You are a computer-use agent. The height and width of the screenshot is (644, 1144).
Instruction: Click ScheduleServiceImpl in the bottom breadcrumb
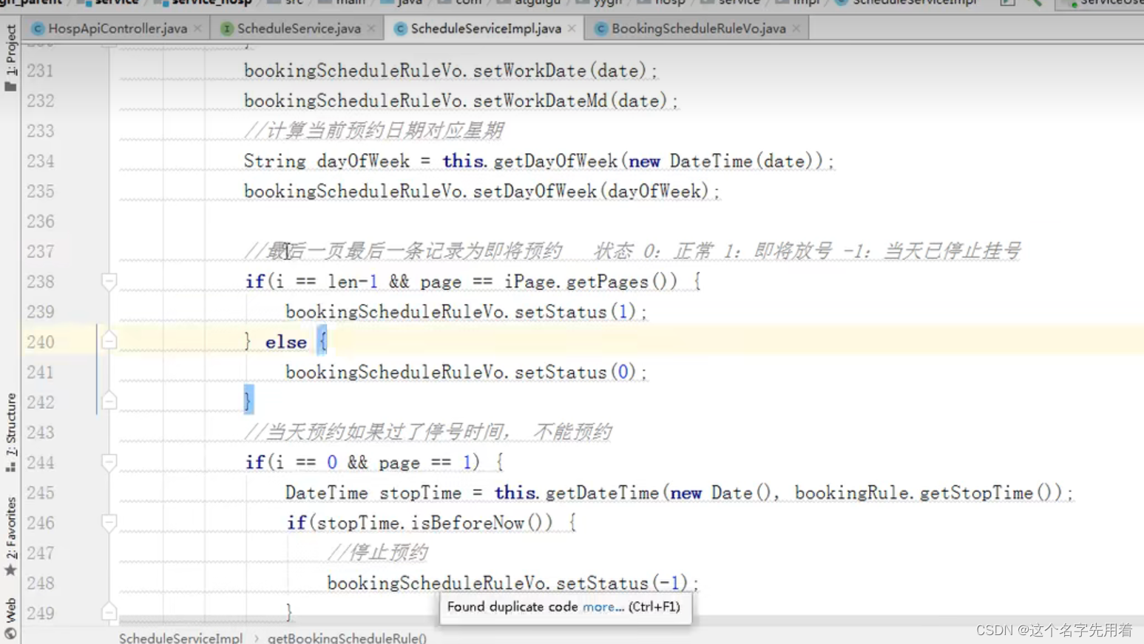pyautogui.click(x=180, y=637)
